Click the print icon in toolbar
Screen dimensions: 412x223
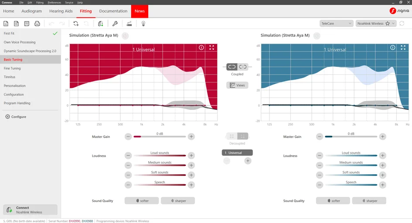tap(37, 24)
